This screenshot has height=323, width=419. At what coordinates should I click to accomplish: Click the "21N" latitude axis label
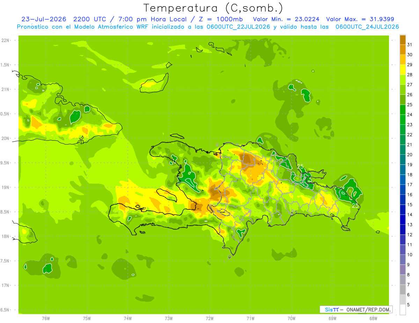(x=5, y=89)
